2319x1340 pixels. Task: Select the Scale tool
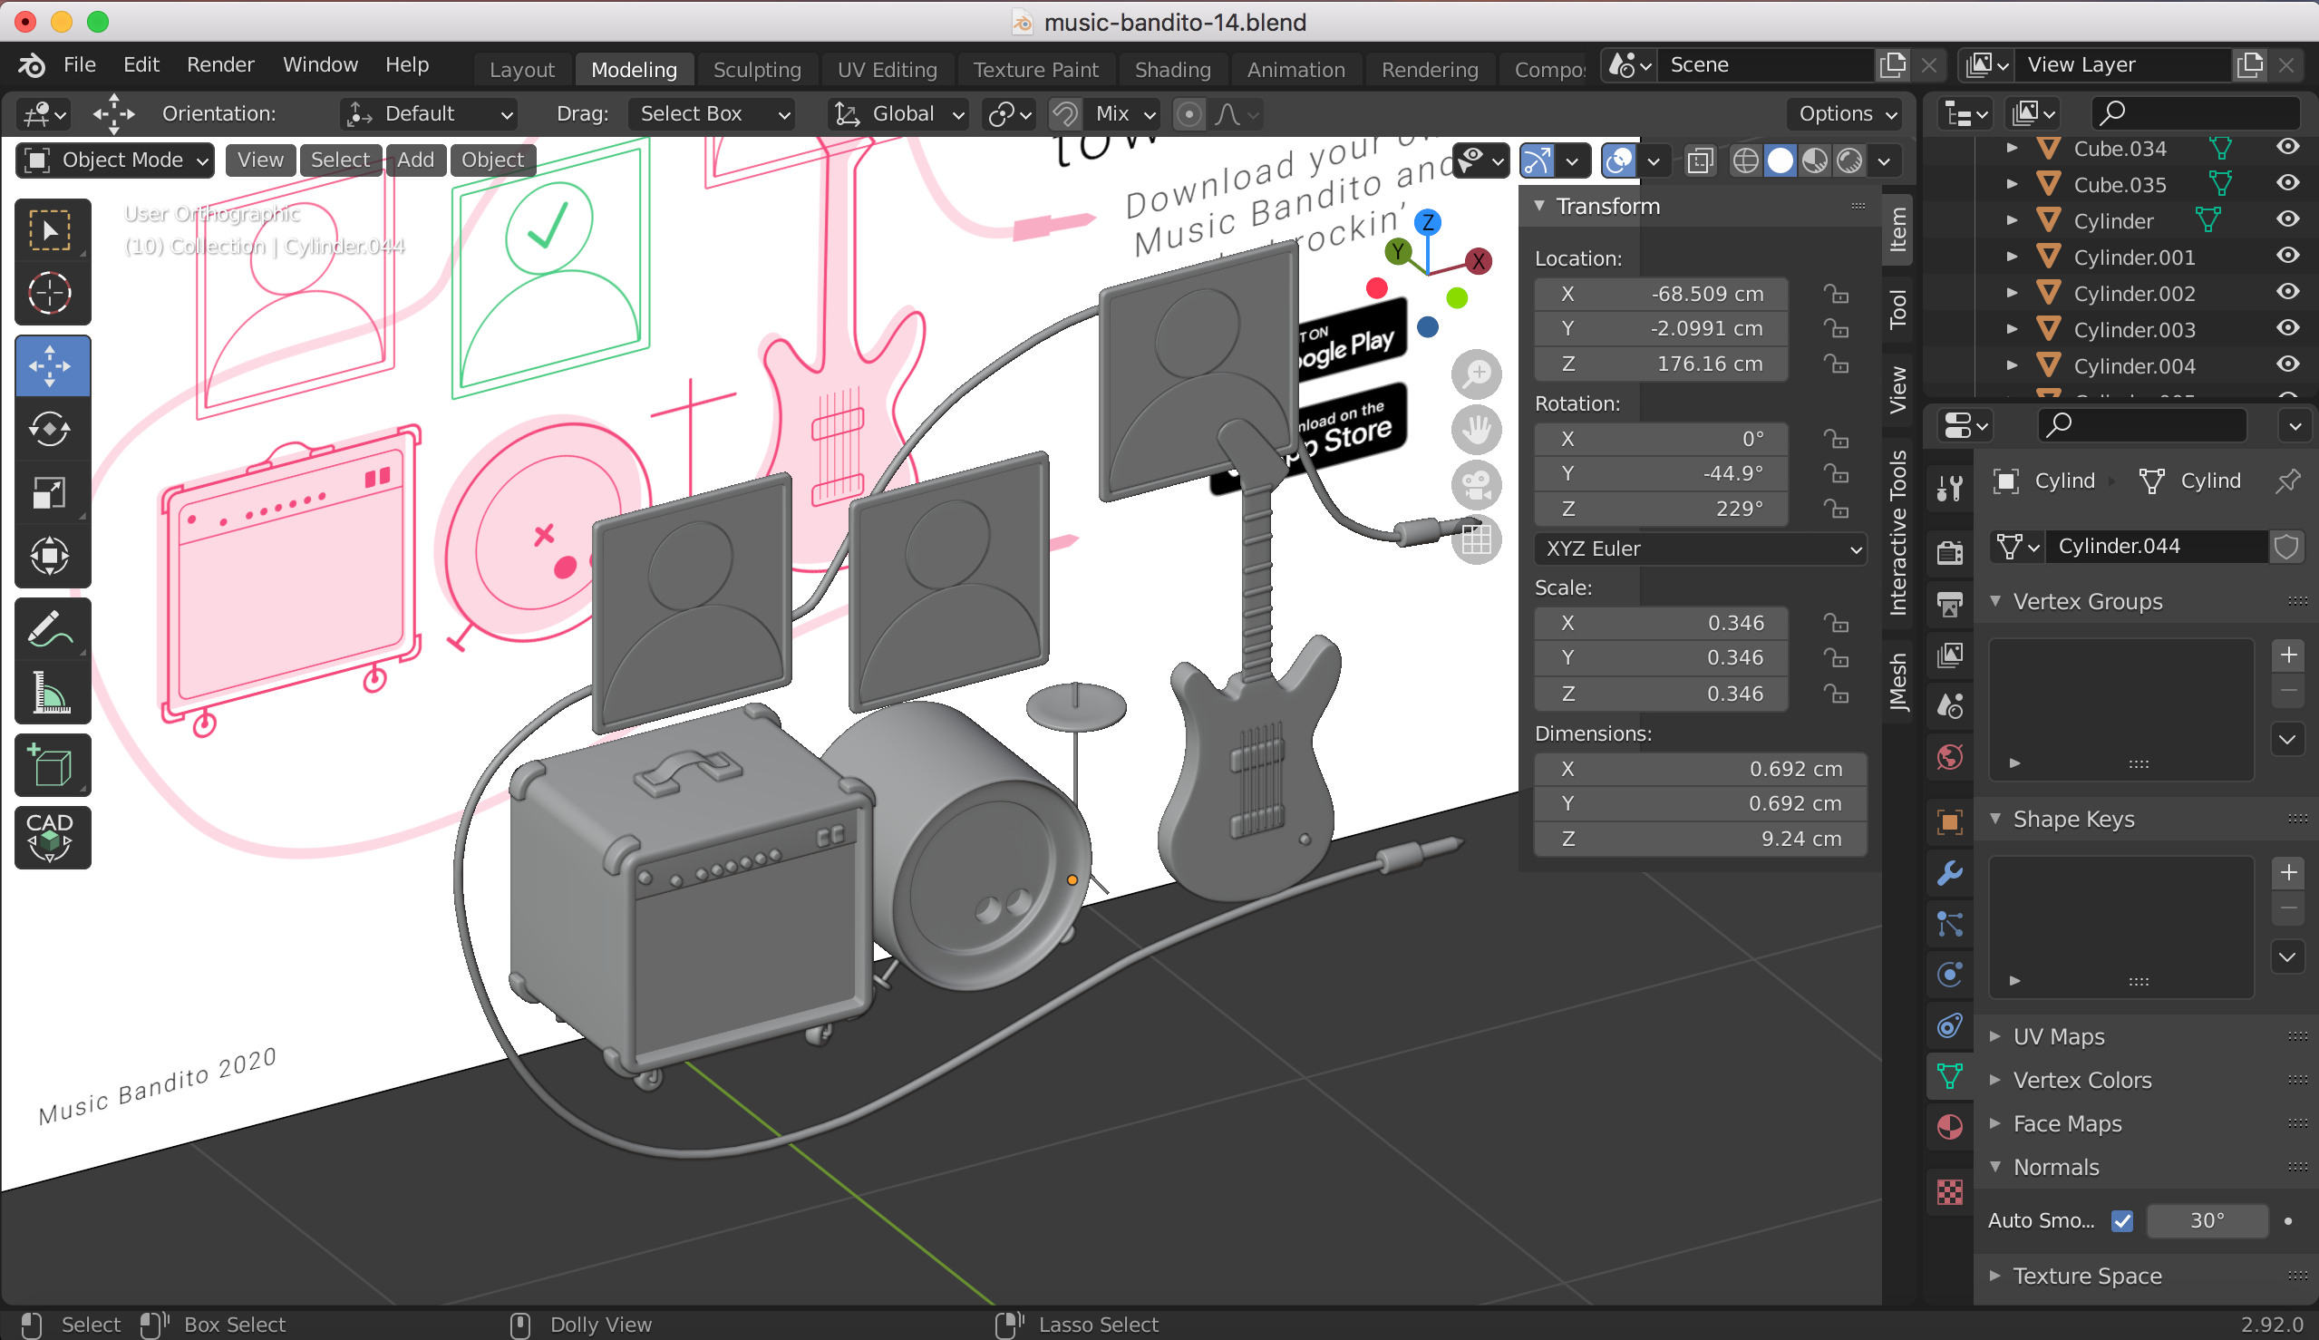(51, 492)
